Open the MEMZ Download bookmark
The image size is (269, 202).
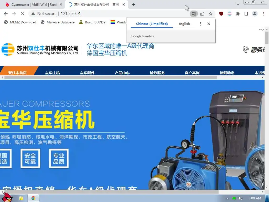[x=20, y=22]
